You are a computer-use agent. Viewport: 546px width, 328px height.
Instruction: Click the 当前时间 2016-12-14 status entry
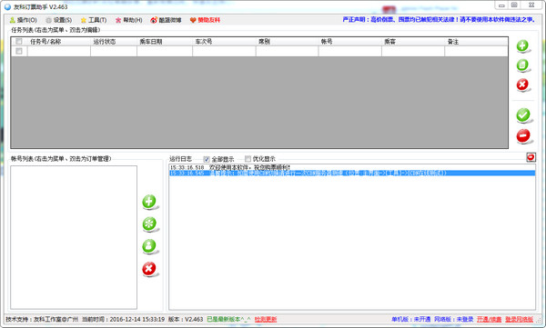click(x=123, y=319)
